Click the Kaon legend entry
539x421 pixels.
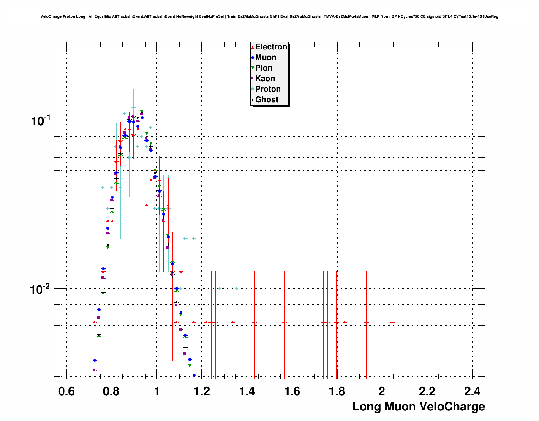pos(263,79)
